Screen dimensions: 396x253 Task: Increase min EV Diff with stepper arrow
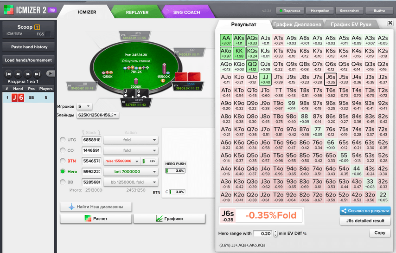[275, 232]
